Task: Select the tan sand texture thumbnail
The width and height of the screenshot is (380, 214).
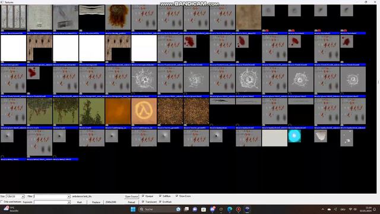Action: (249, 17)
